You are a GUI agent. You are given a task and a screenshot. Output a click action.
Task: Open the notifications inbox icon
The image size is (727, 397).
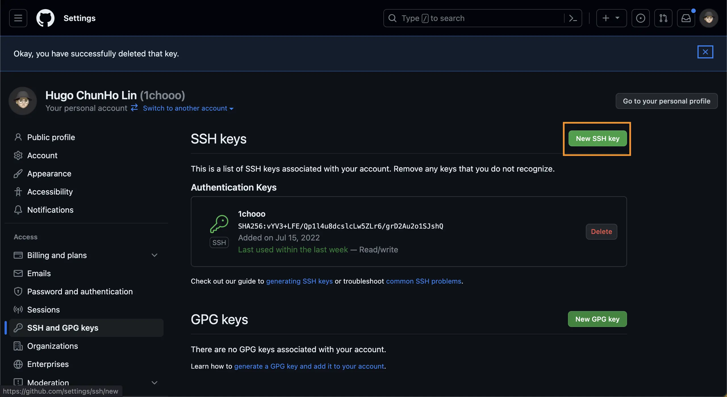point(686,18)
